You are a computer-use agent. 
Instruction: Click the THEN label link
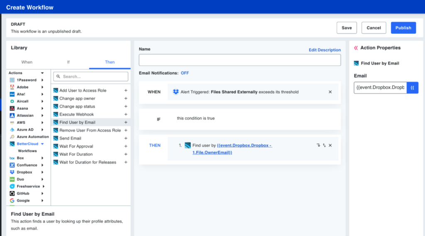pos(155,145)
